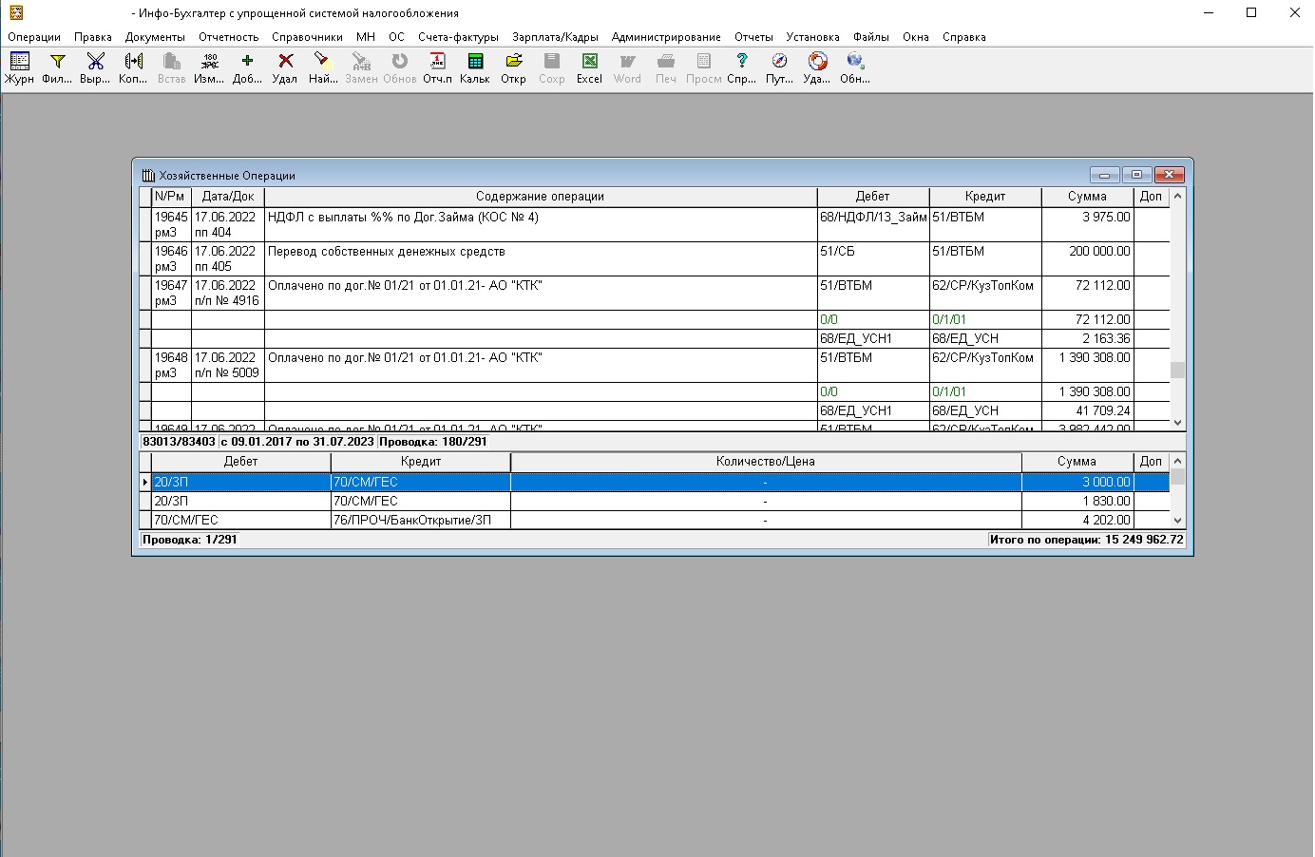The width and height of the screenshot is (1315, 857).
Task: Click the upper table Сумма column header
Action: coord(1087,197)
